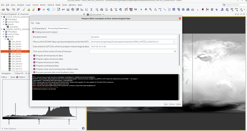Select the hand panning tool
247x131 pixels.
point(146,10)
